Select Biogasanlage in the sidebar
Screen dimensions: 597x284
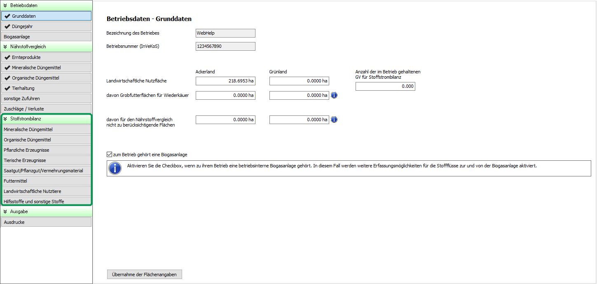[46, 37]
